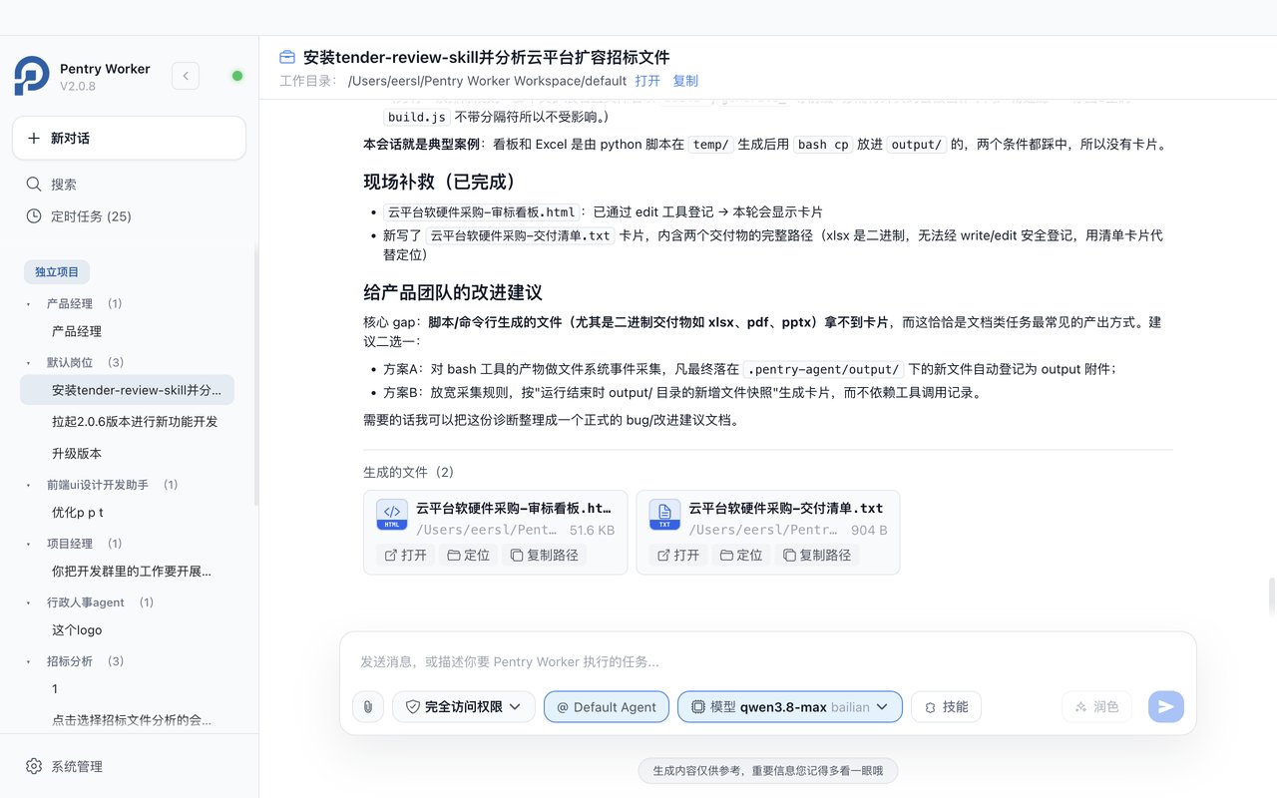
Task: Click 定位 on the 审标看板.html card
Action: pos(469,555)
